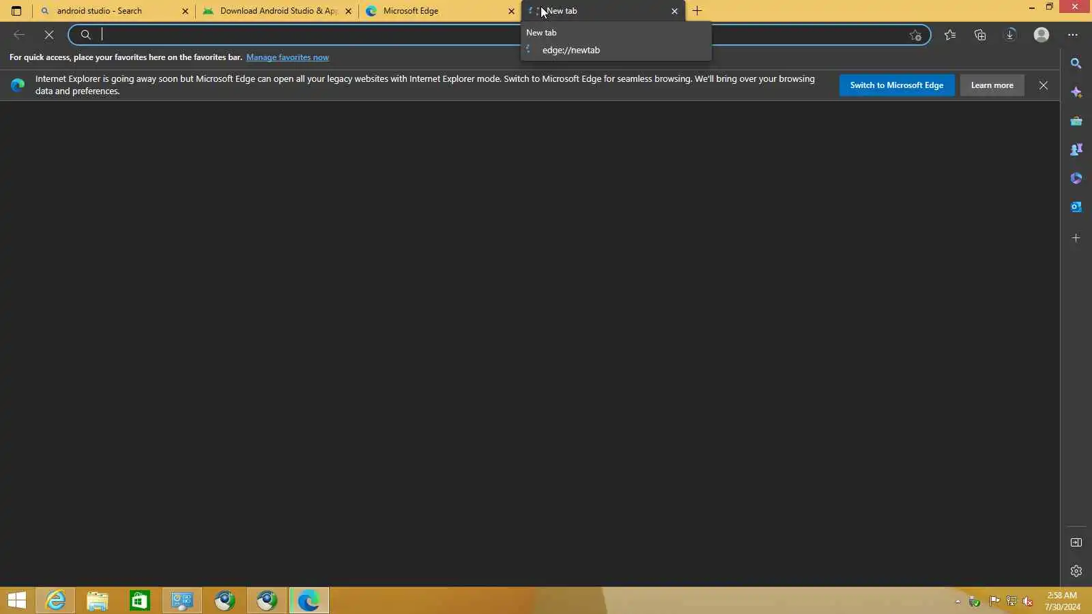The image size is (1092, 614).
Task: Show hidden system tray icons
Action: (958, 602)
